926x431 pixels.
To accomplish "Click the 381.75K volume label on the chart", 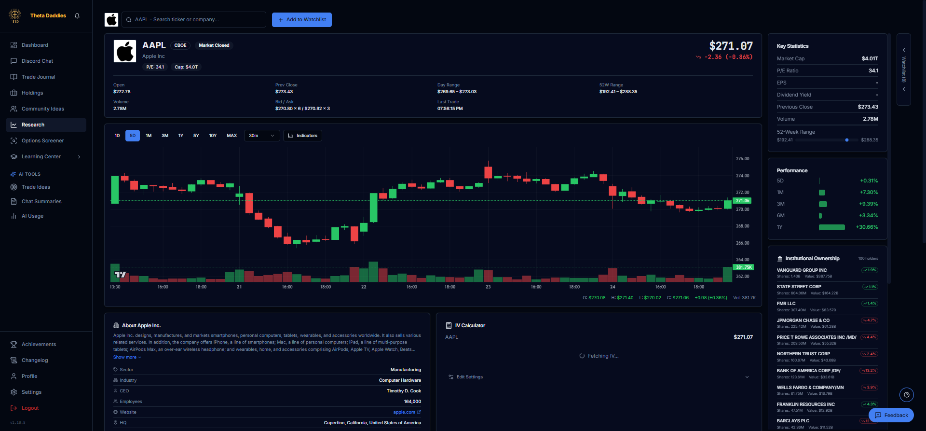I will point(743,267).
